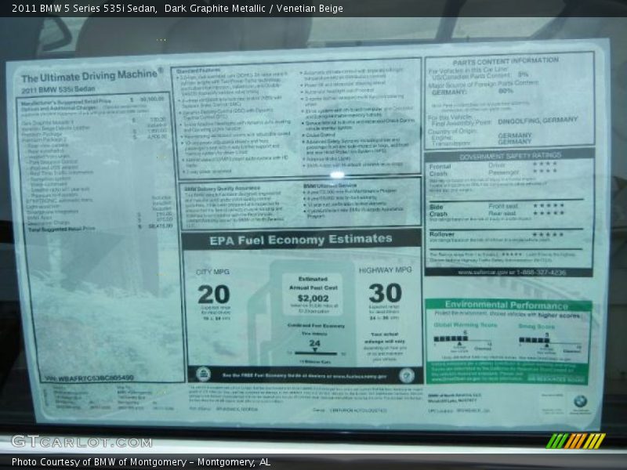Click the 'Frontal Crash' label
The width and height of the screenshot is (627, 470).
(x=440, y=170)
